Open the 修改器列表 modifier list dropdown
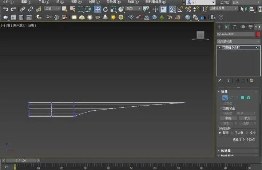The height and width of the screenshot is (170, 262). click(x=238, y=41)
